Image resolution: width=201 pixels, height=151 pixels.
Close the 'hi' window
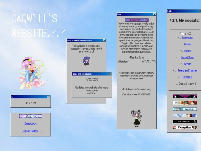click(x=49, y=97)
